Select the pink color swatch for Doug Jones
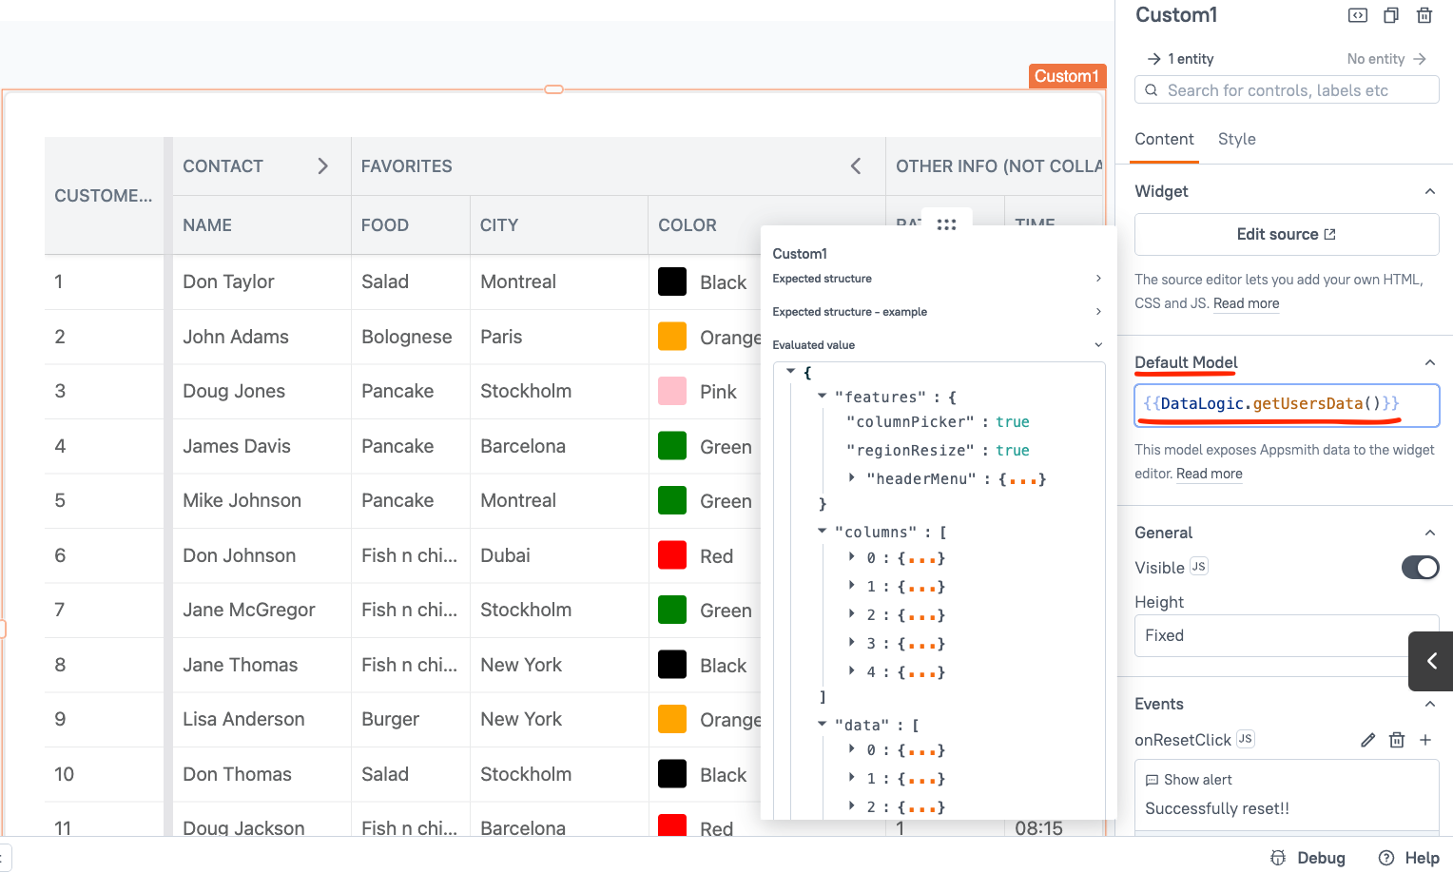 672,391
